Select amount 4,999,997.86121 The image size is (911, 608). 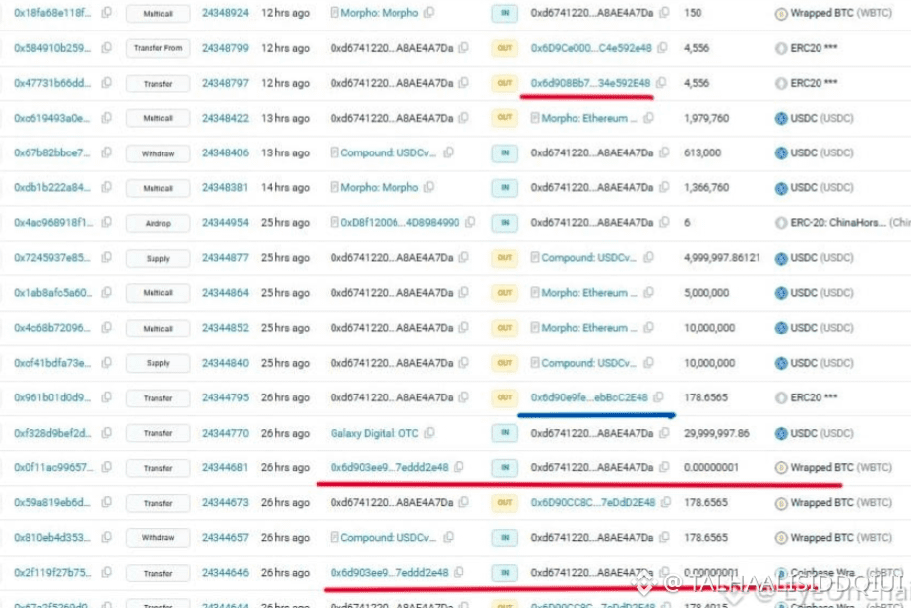click(x=721, y=257)
